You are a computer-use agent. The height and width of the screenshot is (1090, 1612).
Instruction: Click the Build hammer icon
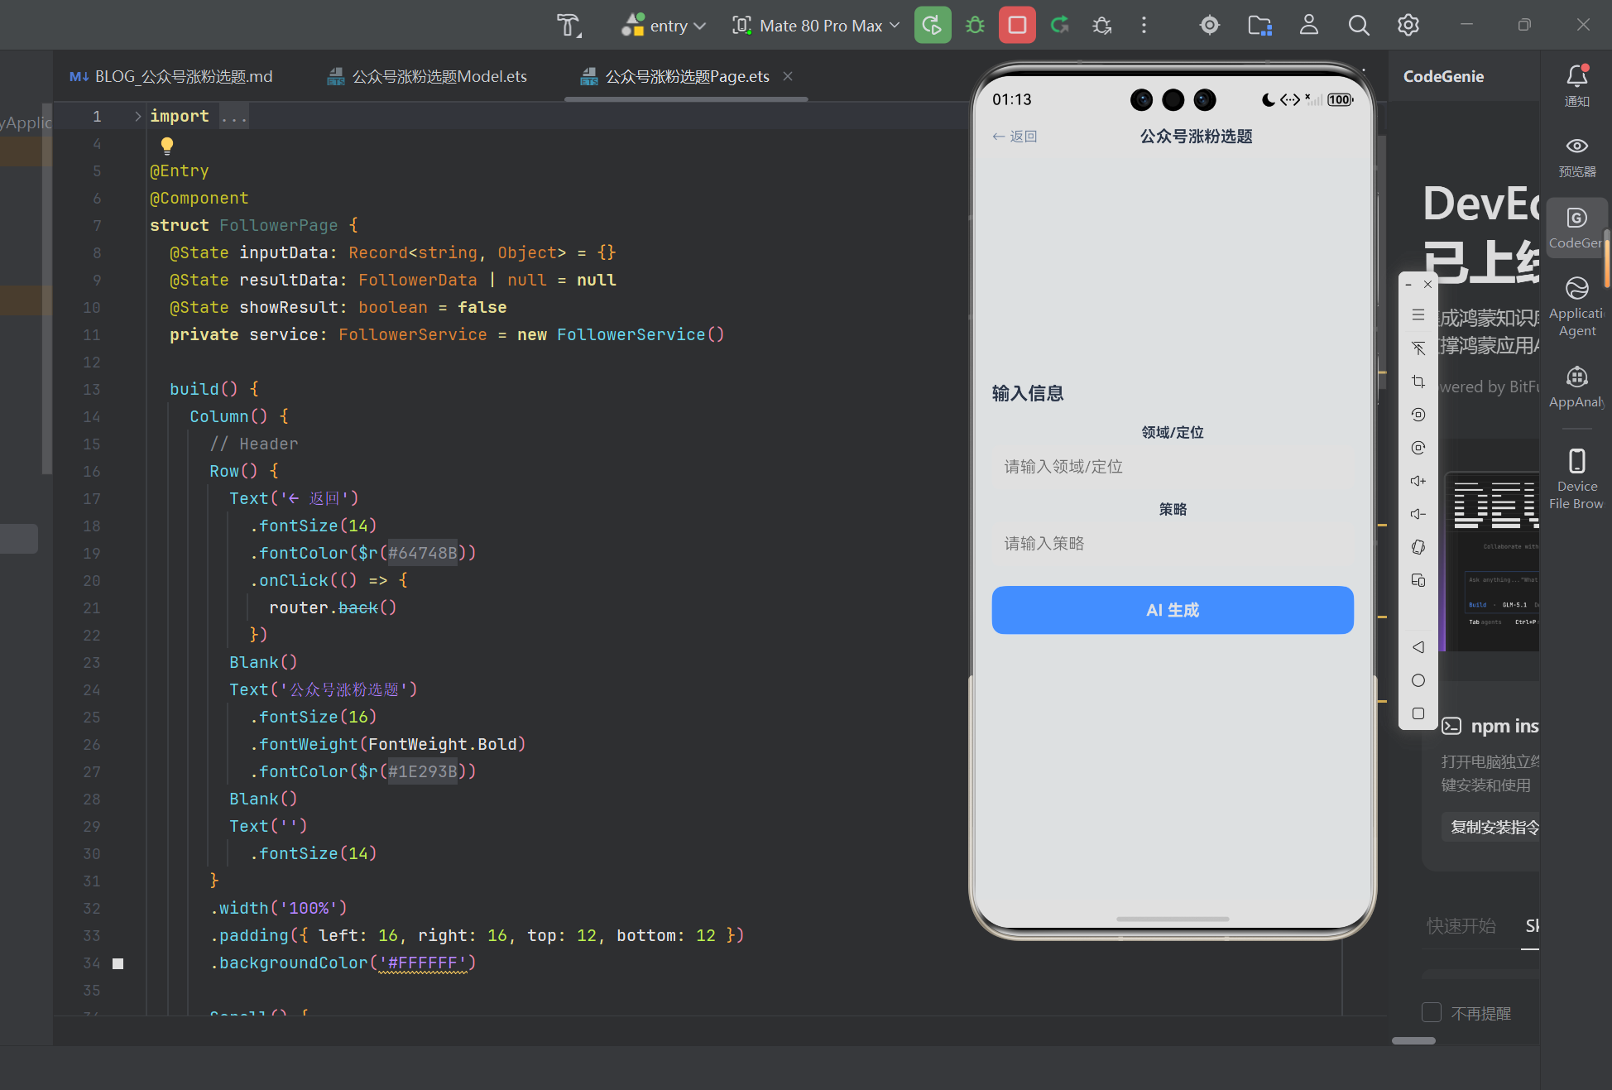pyautogui.click(x=569, y=26)
